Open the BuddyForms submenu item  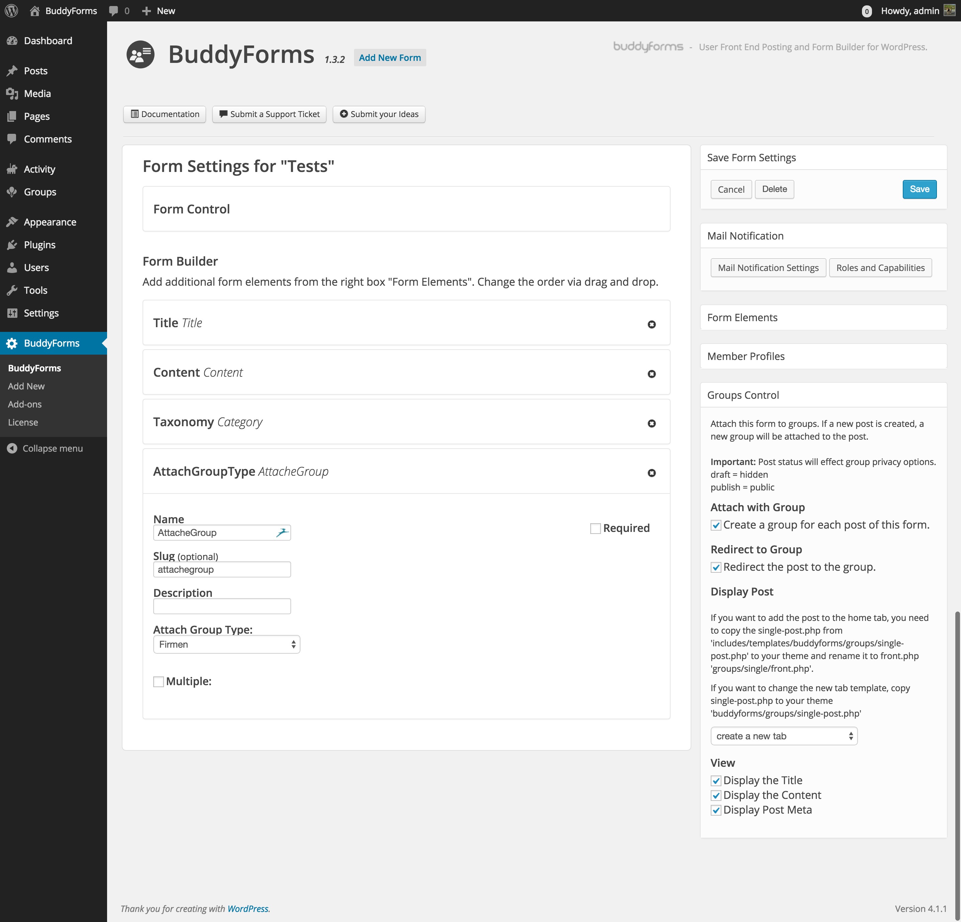click(x=34, y=368)
